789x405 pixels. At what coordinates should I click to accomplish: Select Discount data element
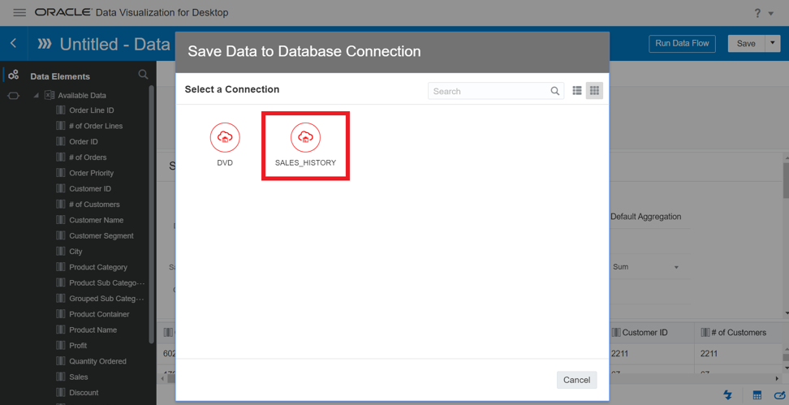pos(84,393)
